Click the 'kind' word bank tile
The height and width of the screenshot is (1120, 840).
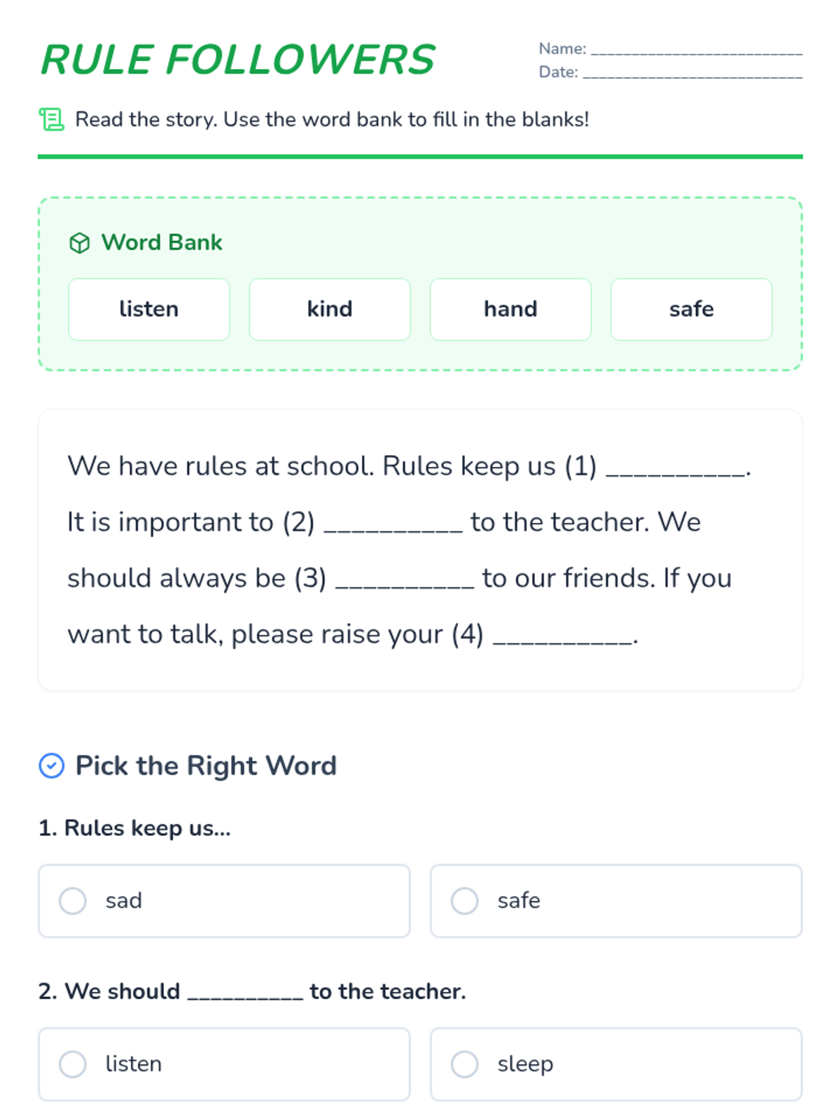[330, 309]
